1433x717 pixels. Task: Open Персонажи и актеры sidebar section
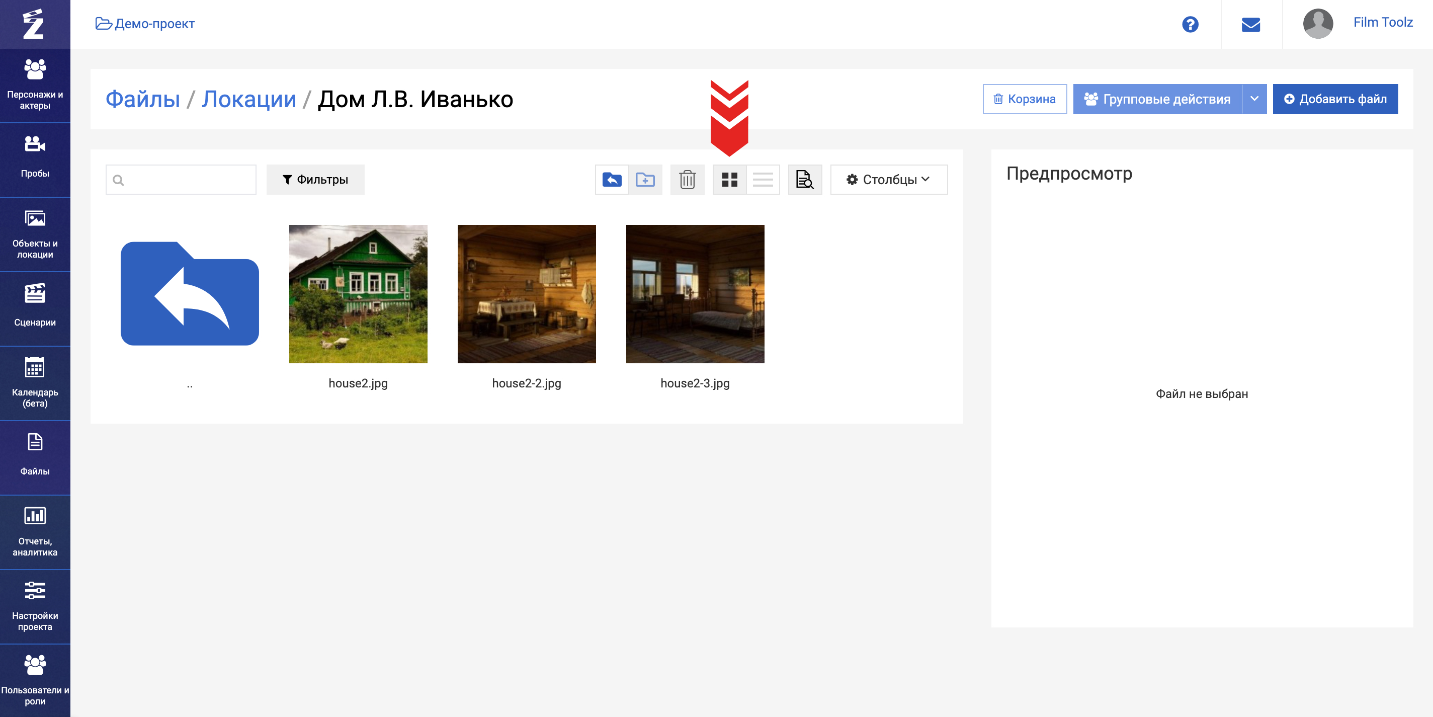coord(35,86)
